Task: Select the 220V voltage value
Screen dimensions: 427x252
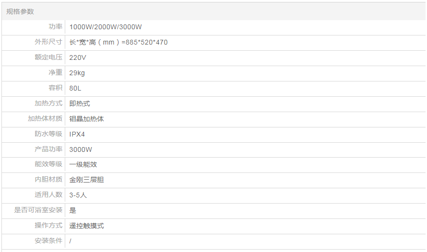Action: [x=78, y=58]
